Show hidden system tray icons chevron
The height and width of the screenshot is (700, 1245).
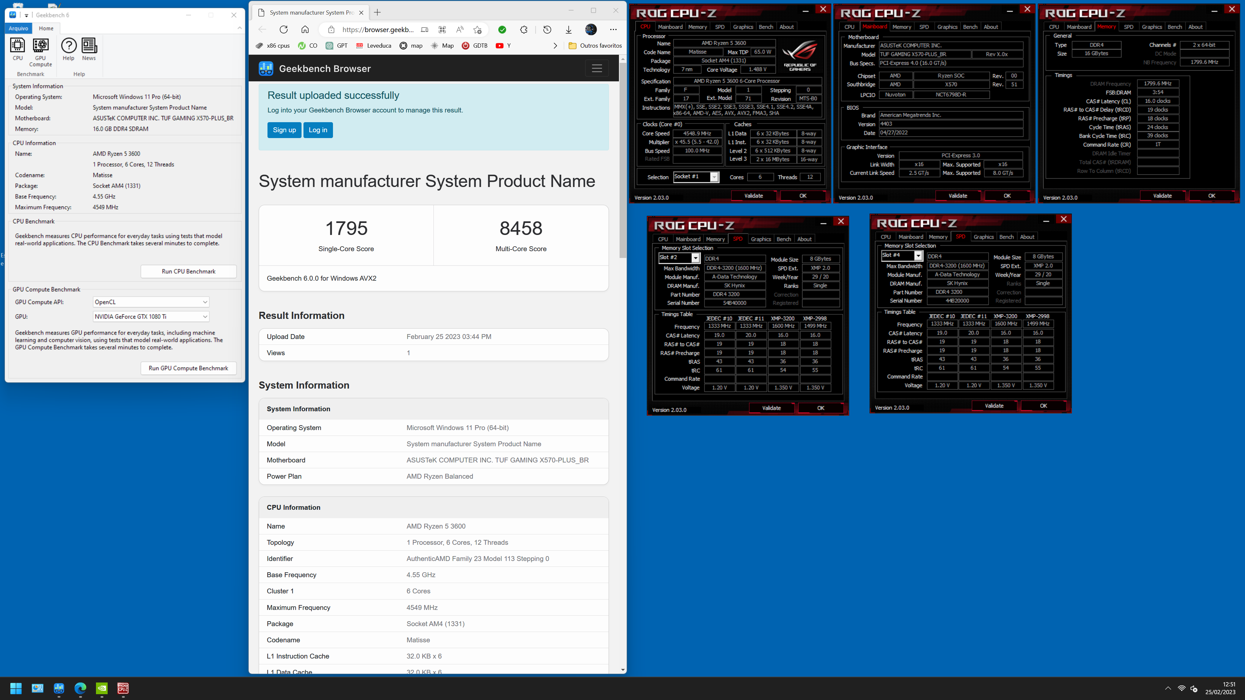pos(1168,688)
